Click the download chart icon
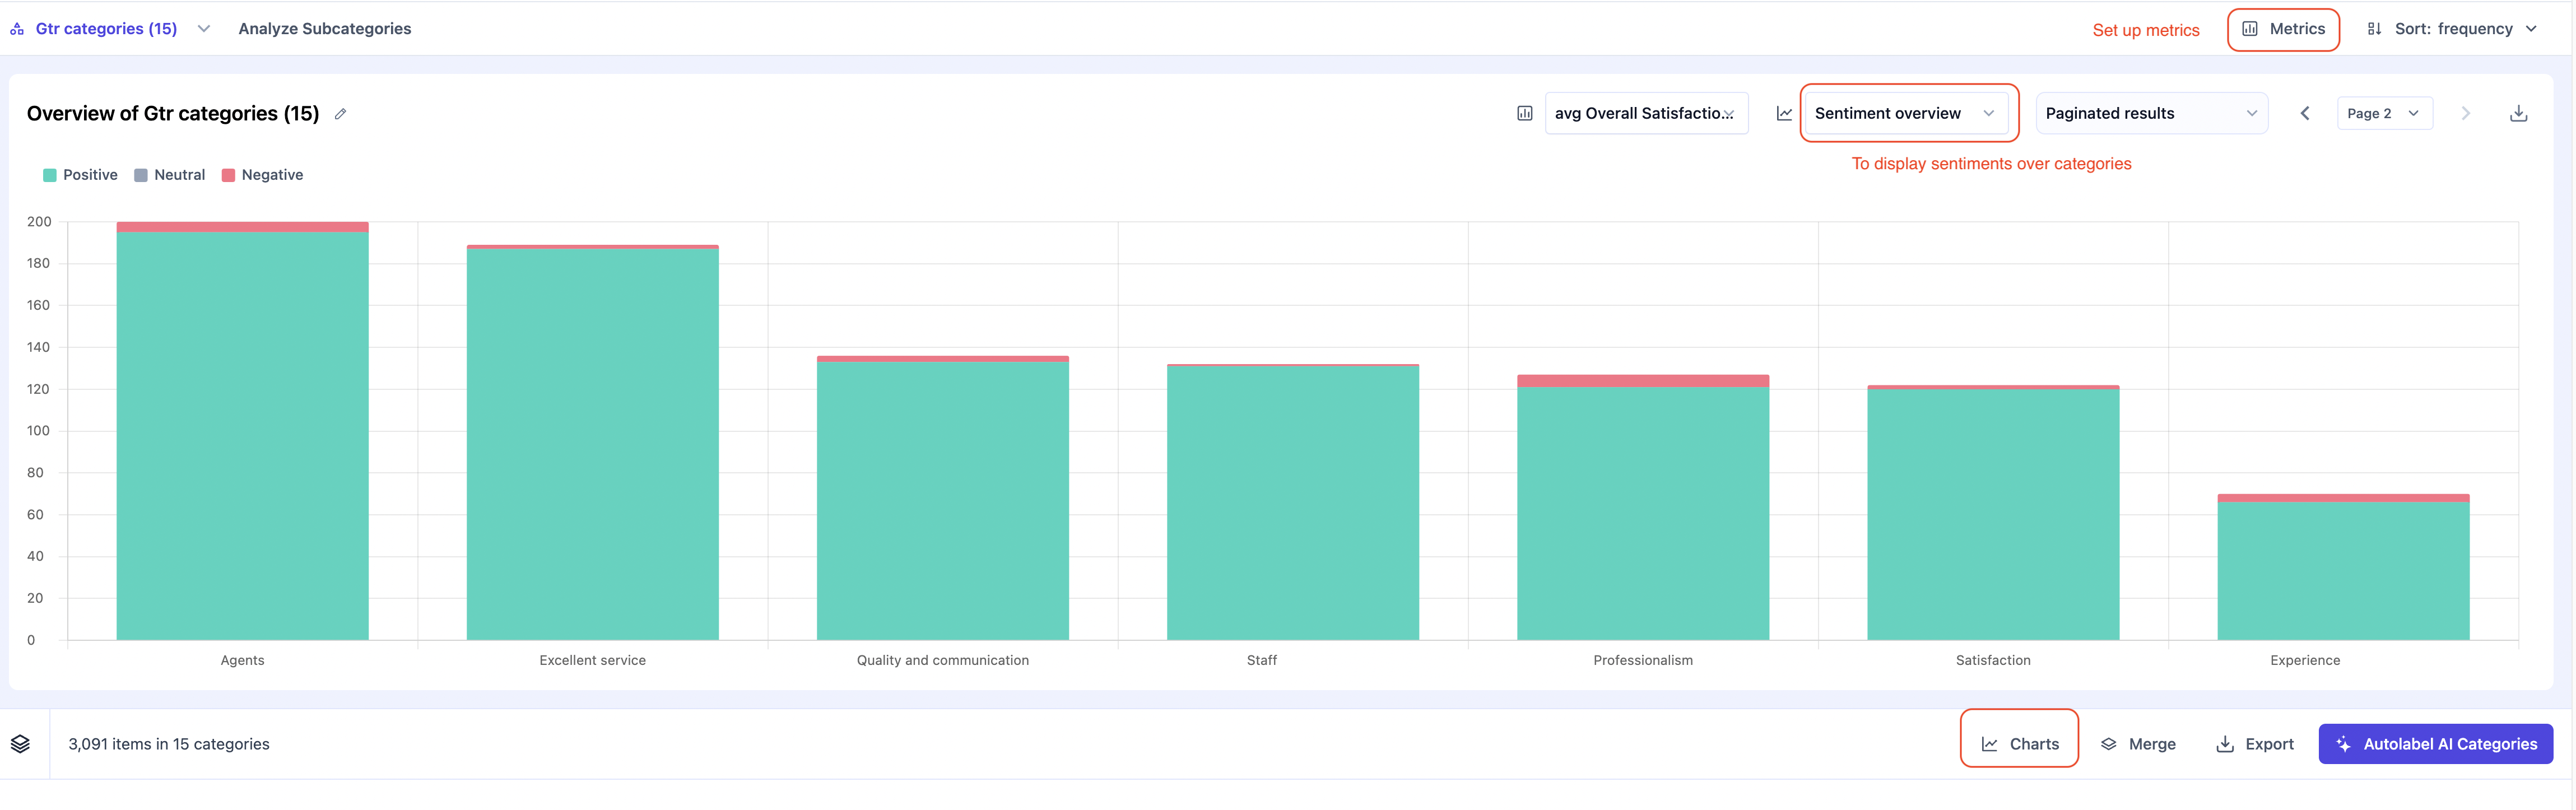This screenshot has width=2576, height=810. point(2518,114)
